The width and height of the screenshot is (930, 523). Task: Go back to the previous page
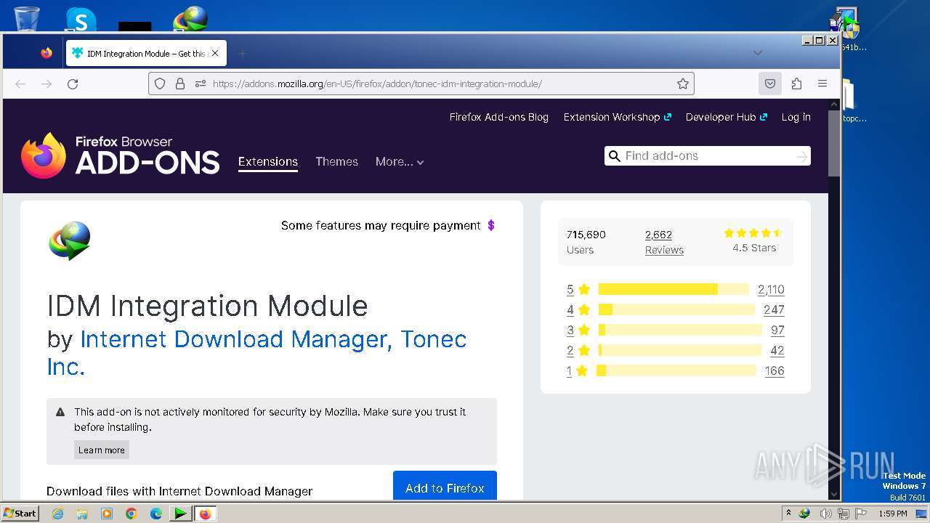[20, 84]
